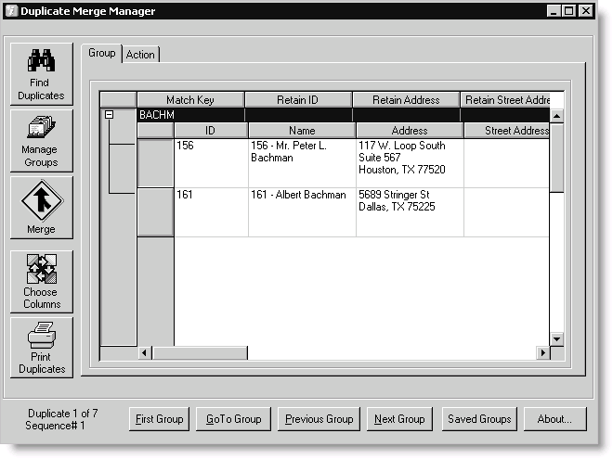The image size is (613, 459).
Task: Click the row selector for record 156
Action: [x=156, y=163]
